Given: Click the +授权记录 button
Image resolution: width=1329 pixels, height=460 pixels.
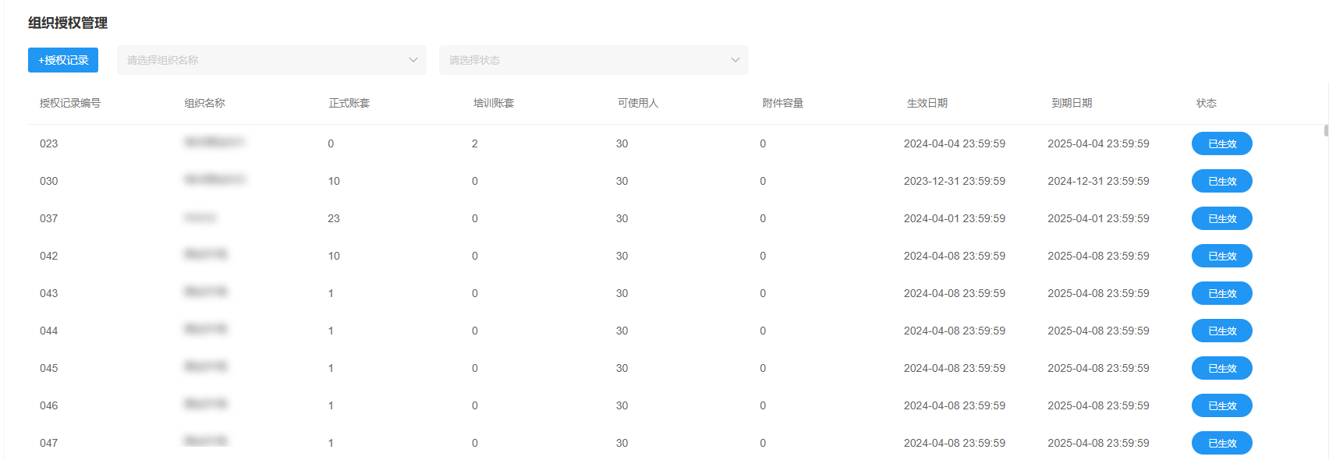Looking at the screenshot, I should (63, 60).
